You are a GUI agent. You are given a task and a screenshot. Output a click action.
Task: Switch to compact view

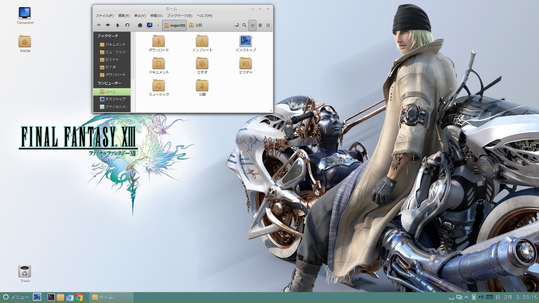(268, 25)
